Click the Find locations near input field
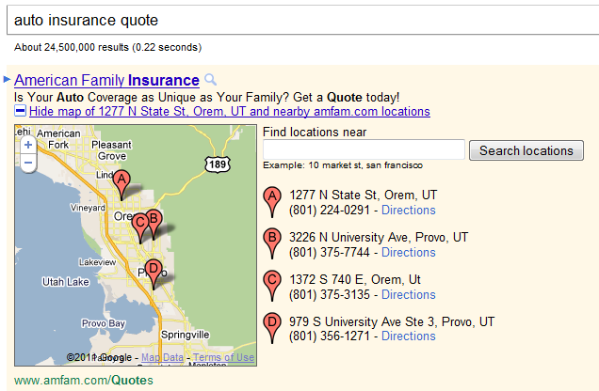 click(x=364, y=149)
